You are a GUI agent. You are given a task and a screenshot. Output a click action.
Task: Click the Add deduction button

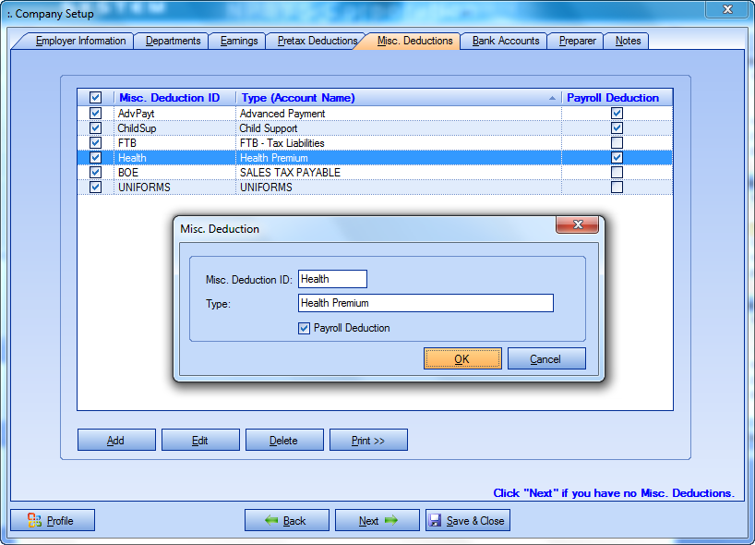pos(115,441)
